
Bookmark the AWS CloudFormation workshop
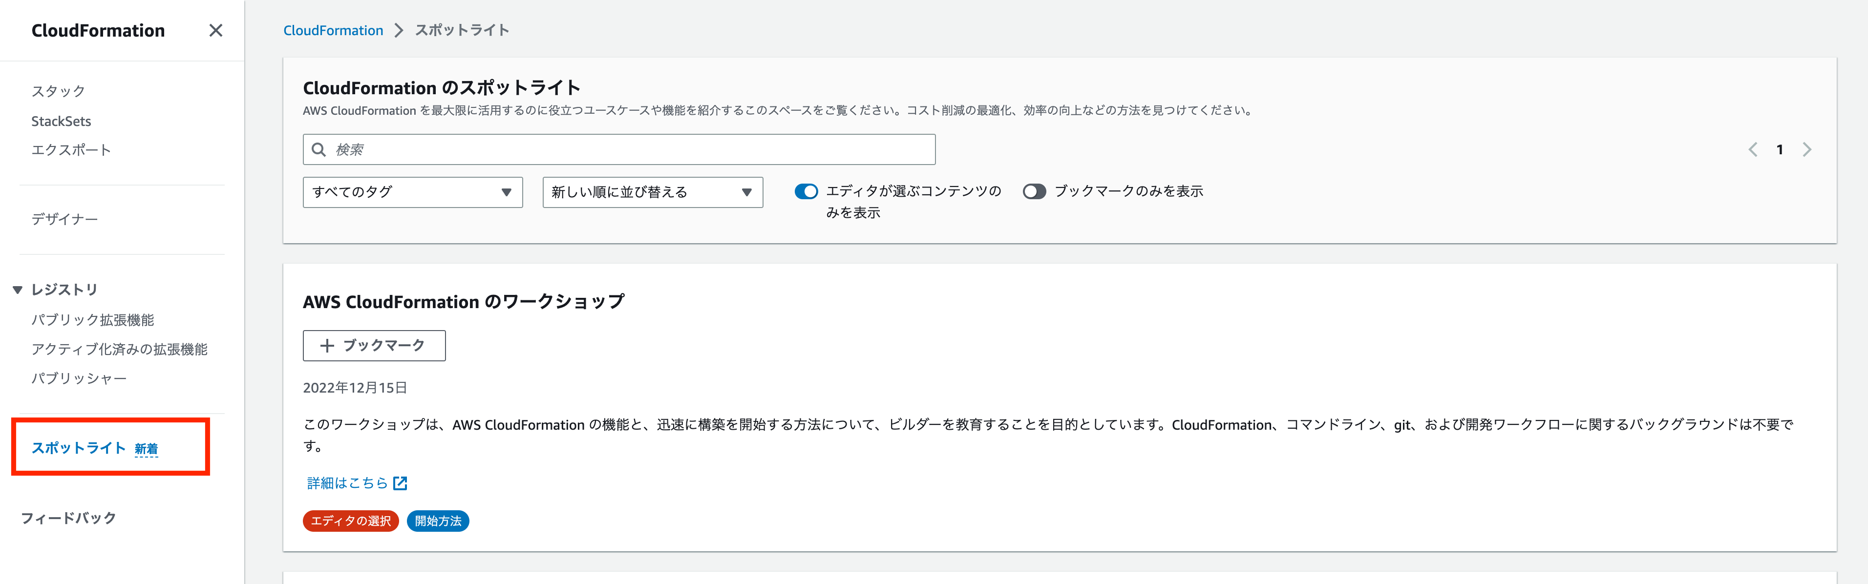pos(374,346)
